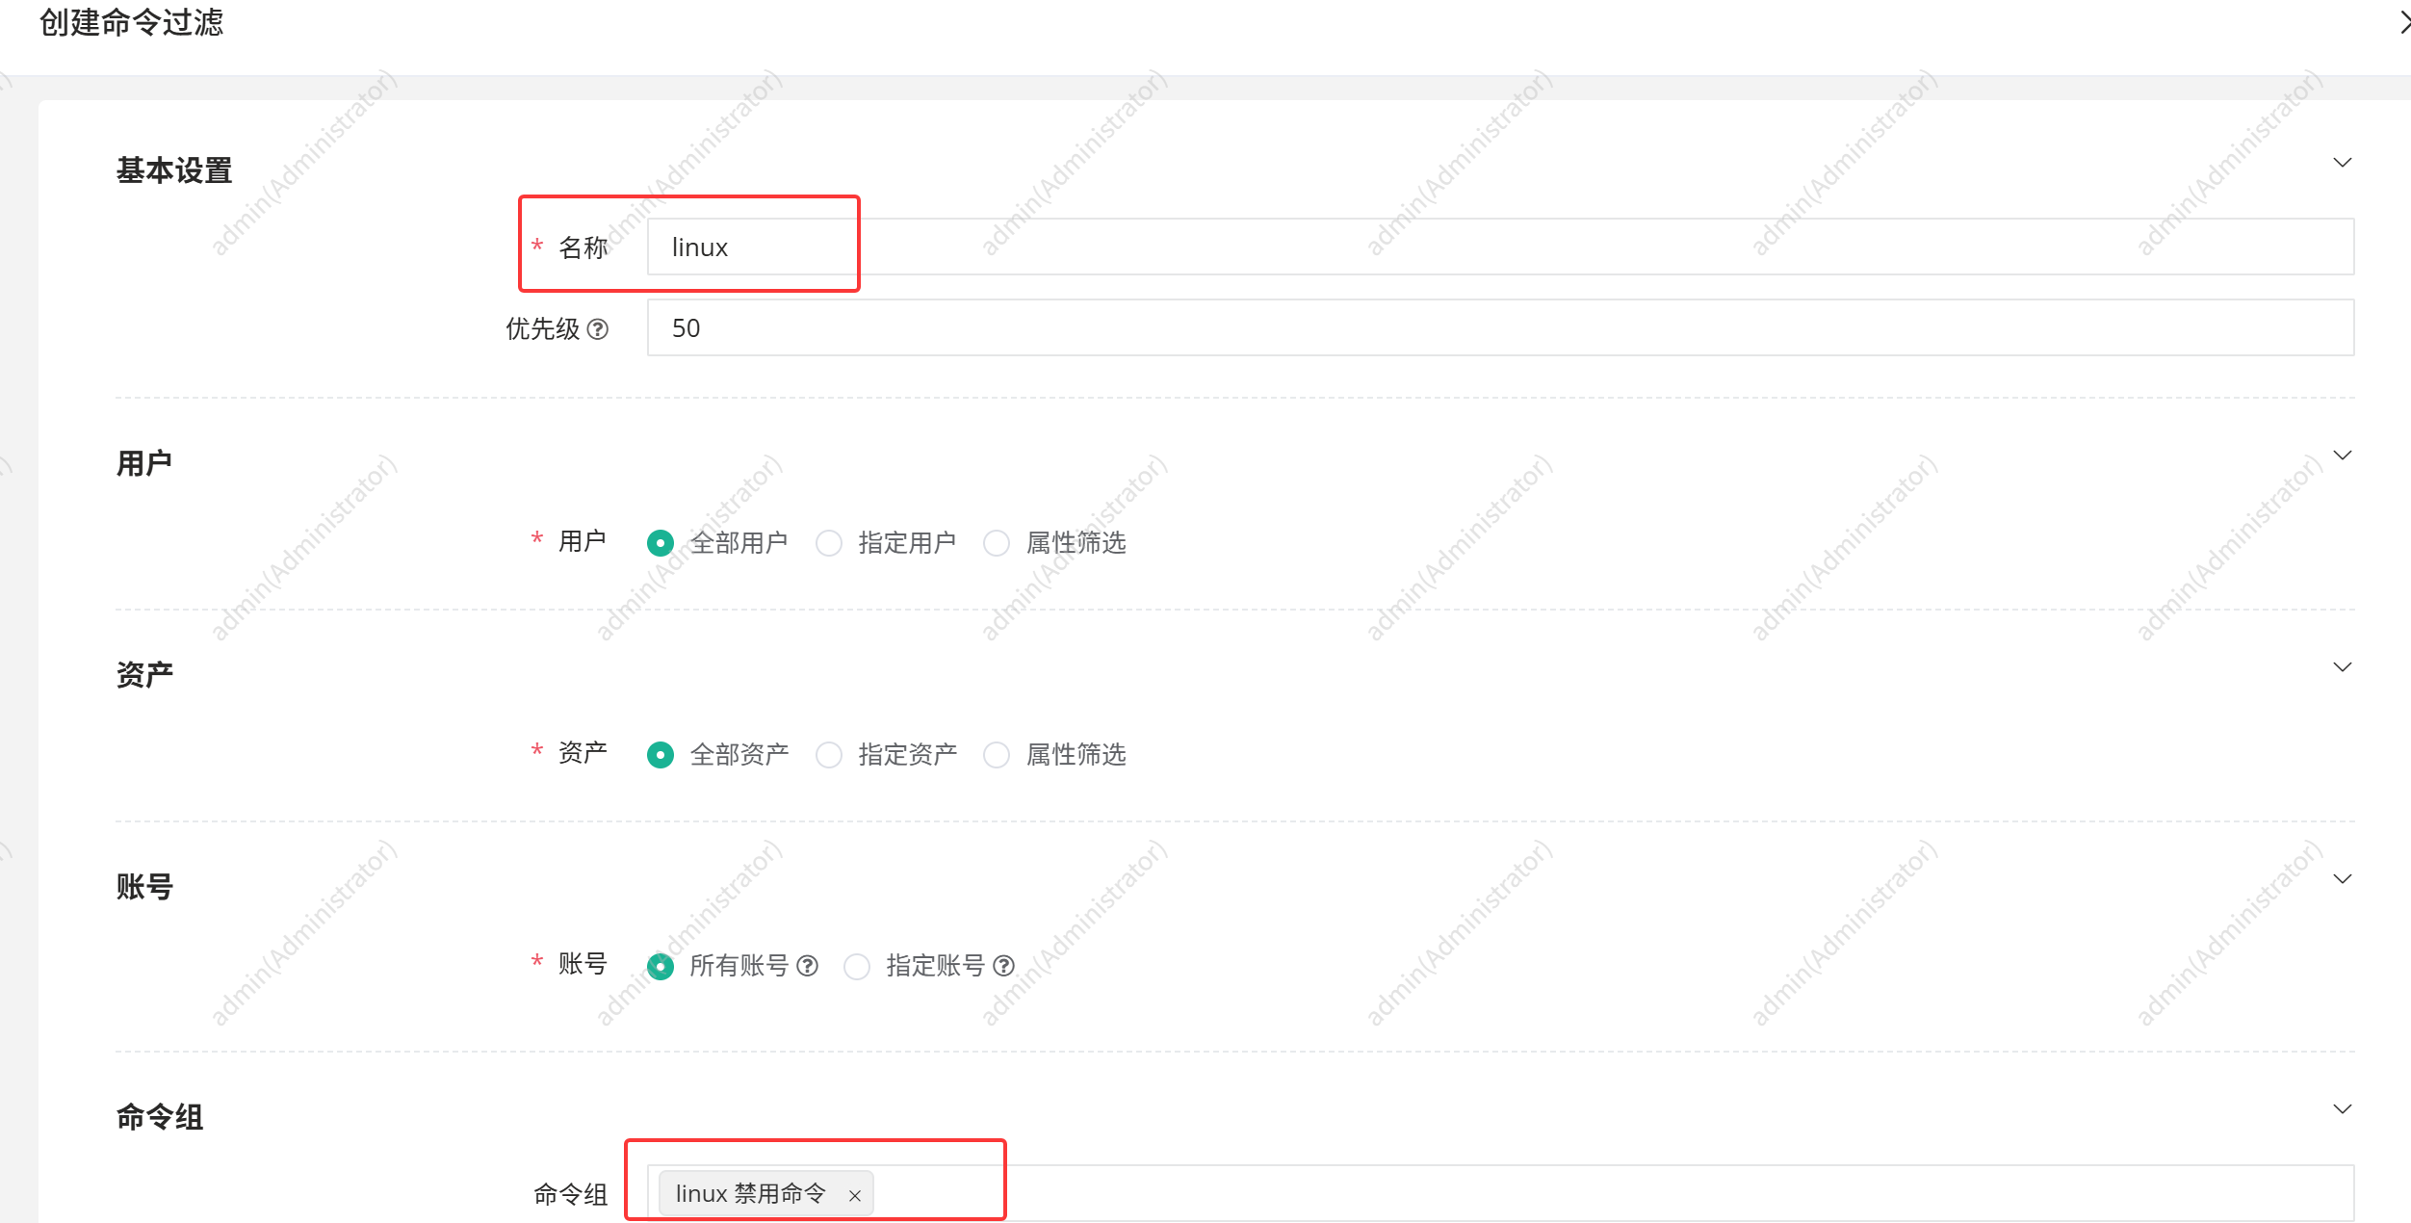Collapse the 资产 section chevron
The height and width of the screenshot is (1223, 2411).
2343,666
